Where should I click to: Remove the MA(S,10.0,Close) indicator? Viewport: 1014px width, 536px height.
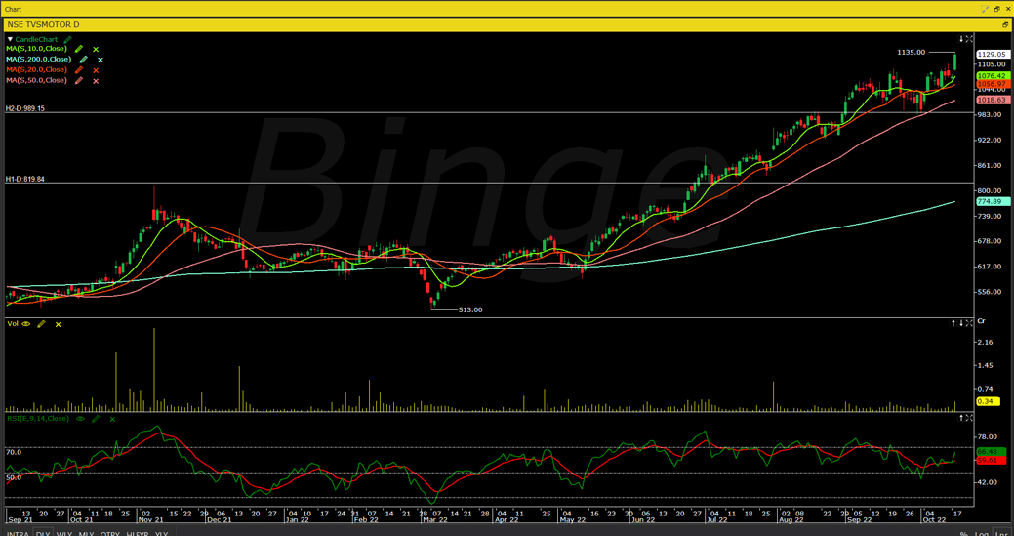point(95,49)
